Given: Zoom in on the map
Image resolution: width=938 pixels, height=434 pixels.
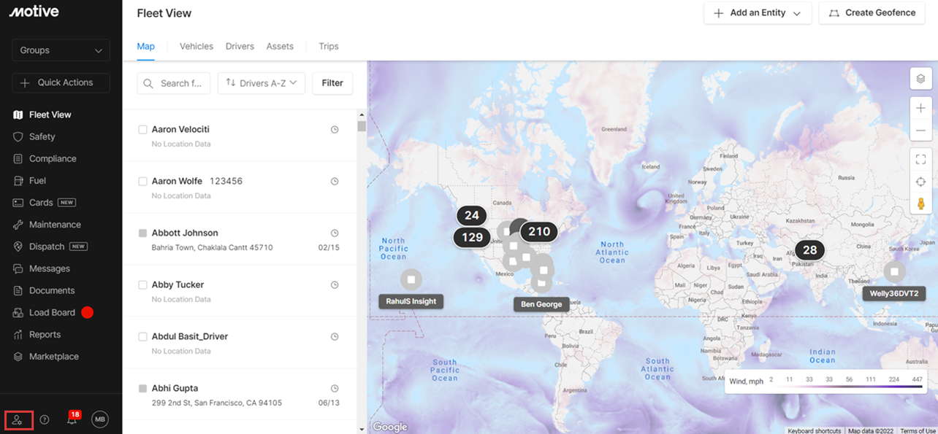Looking at the screenshot, I should click(x=920, y=108).
